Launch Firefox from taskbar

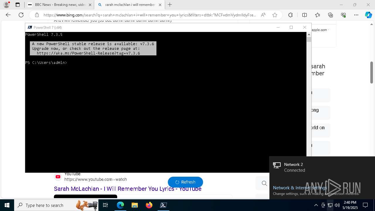(149, 205)
